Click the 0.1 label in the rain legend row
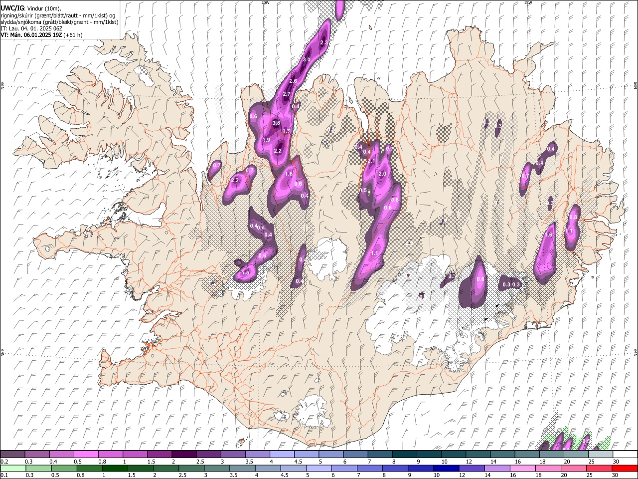Viewport: 638px width, 479px height. click(4, 475)
